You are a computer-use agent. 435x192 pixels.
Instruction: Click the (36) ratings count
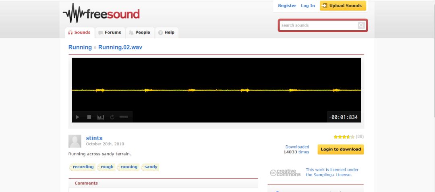click(360, 136)
